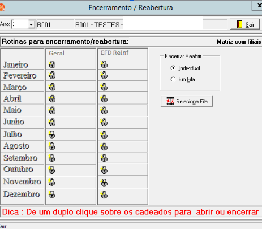Click the EFD Reinf padlock for Janeiro
The height and width of the screenshot is (229, 262).
click(x=104, y=64)
